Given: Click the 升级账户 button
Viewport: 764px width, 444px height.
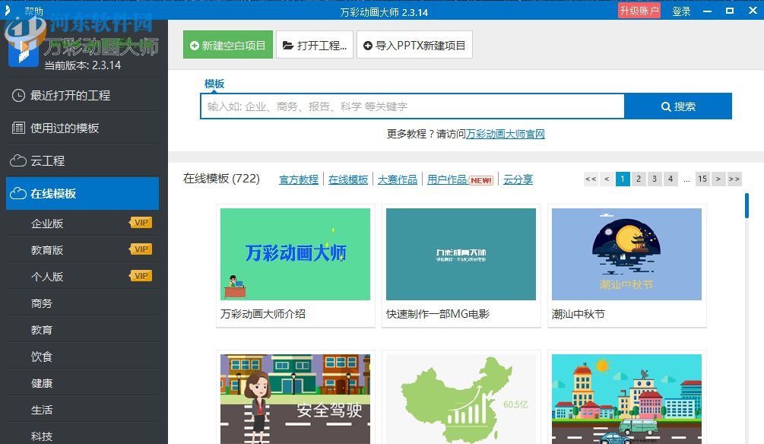Looking at the screenshot, I should pyautogui.click(x=639, y=11).
